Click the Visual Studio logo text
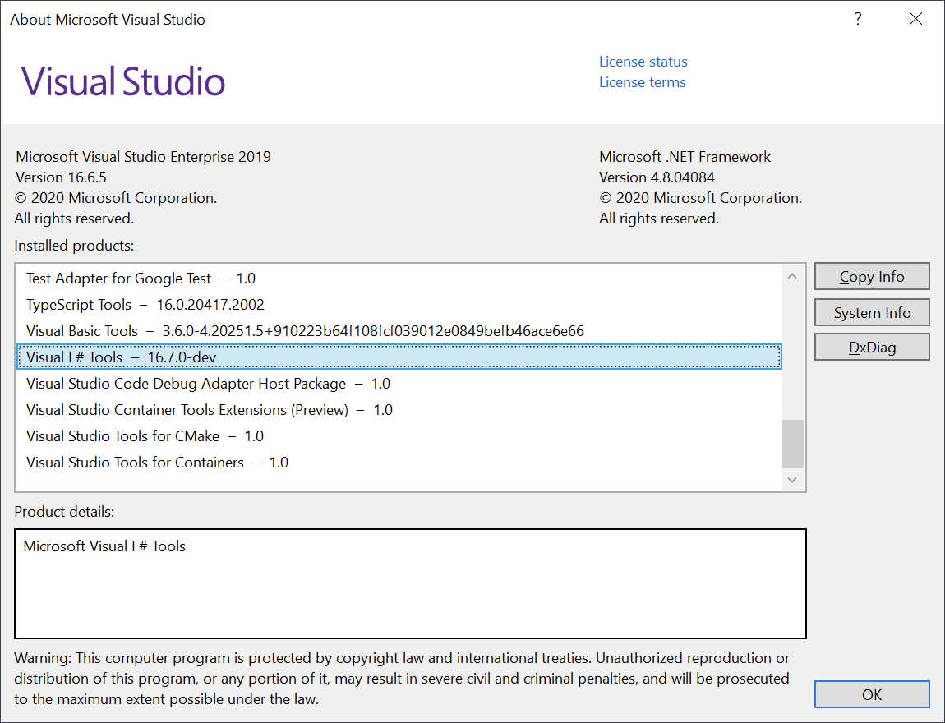This screenshot has height=723, width=945. coord(123,81)
